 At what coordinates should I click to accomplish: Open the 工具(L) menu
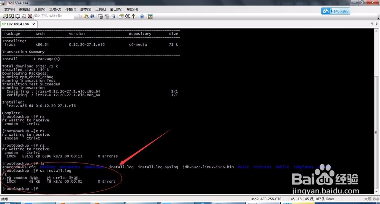101,9
